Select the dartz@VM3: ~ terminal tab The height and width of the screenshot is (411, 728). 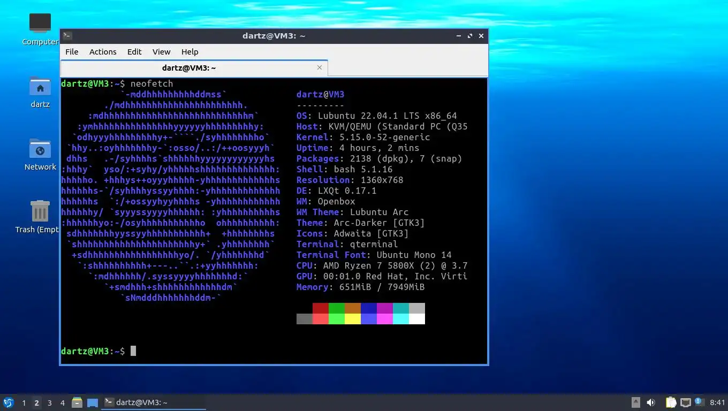[x=194, y=68]
